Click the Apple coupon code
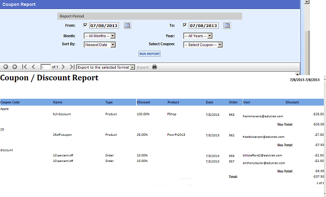This screenshot has height=197, width=326. [x=5, y=109]
